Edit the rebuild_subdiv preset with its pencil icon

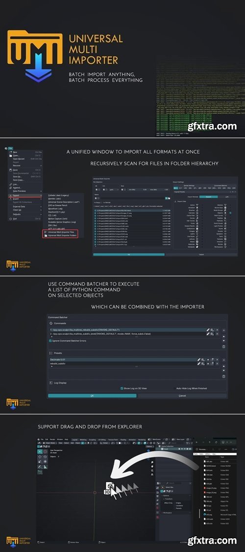199,363
